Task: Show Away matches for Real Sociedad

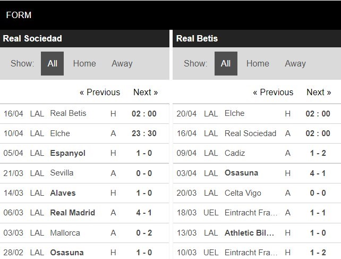Action: point(122,63)
